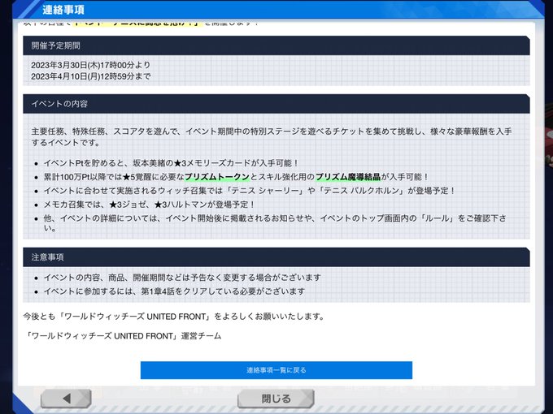553x414 pixels.
Task: Select the イベントの内容 section header
Action: 276,104
